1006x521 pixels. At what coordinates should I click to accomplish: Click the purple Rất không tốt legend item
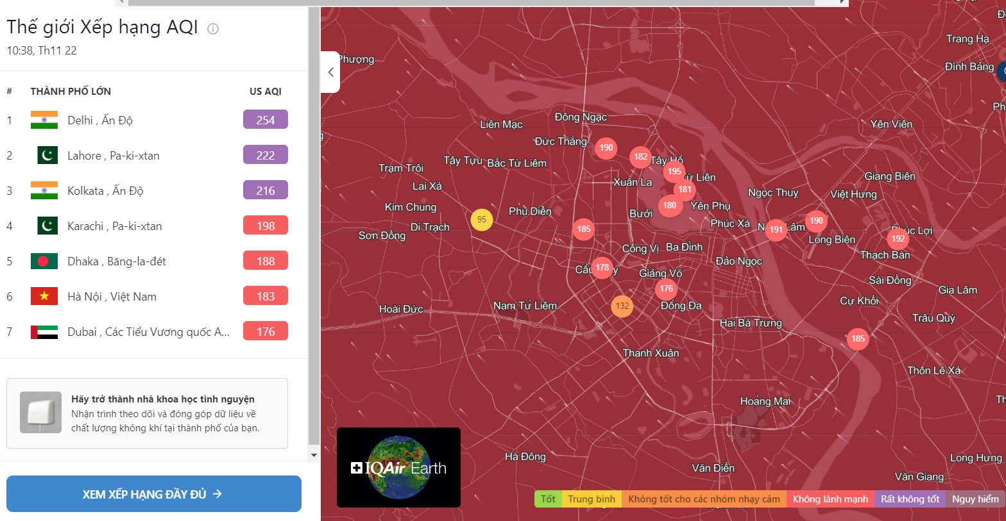pos(909,499)
